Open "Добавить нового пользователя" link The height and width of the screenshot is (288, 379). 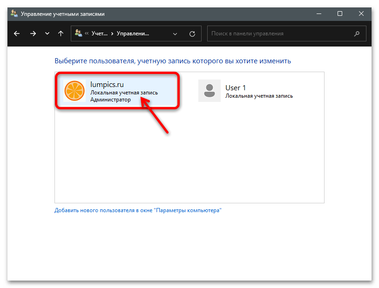pos(138,210)
